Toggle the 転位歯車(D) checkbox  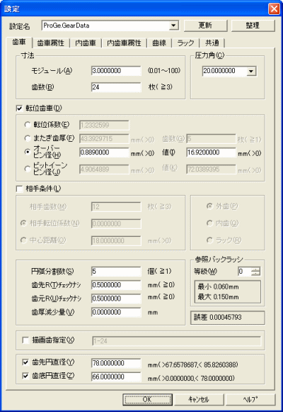19,108
